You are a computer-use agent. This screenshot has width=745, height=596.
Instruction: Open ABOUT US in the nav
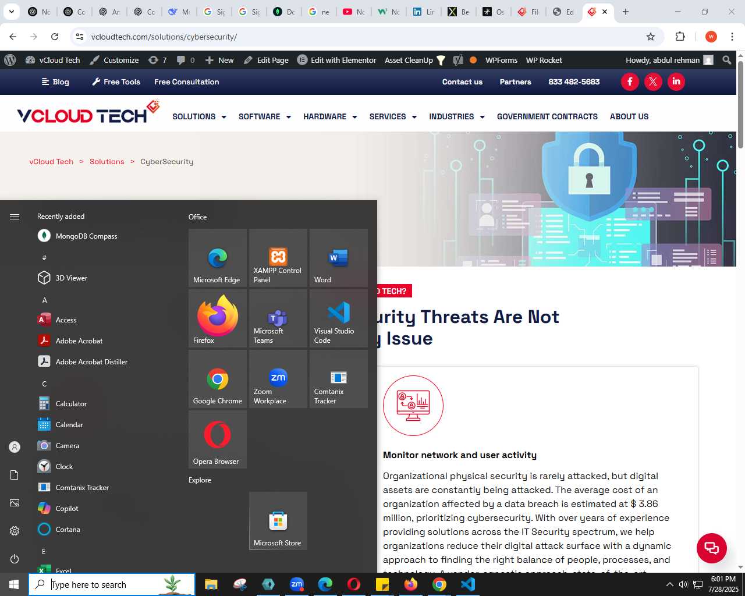629,116
